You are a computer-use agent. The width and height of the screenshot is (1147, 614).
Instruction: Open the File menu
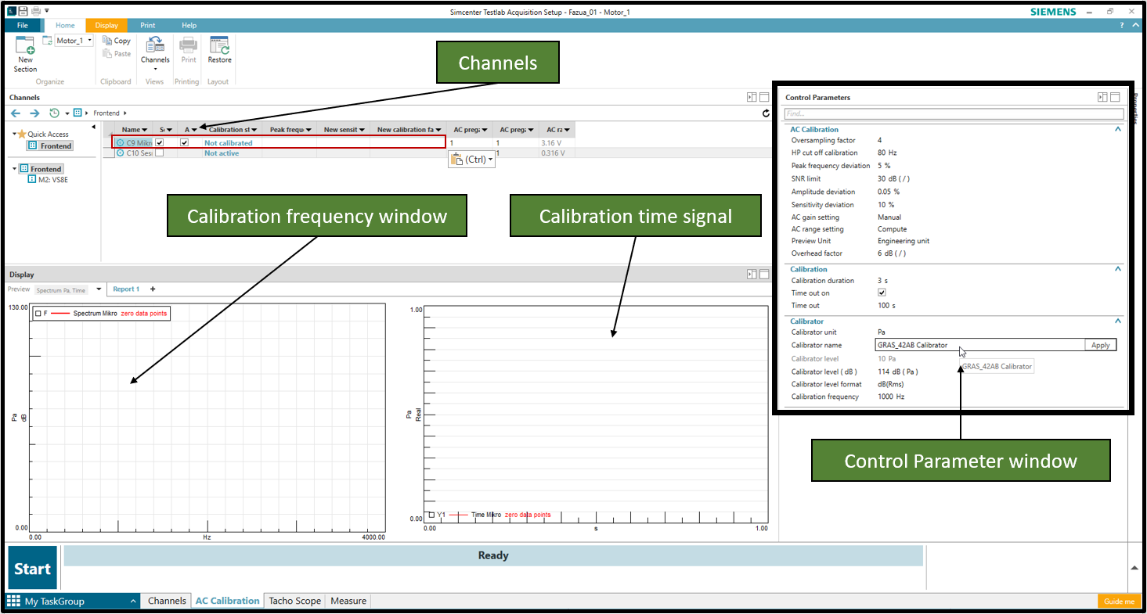tap(23, 25)
